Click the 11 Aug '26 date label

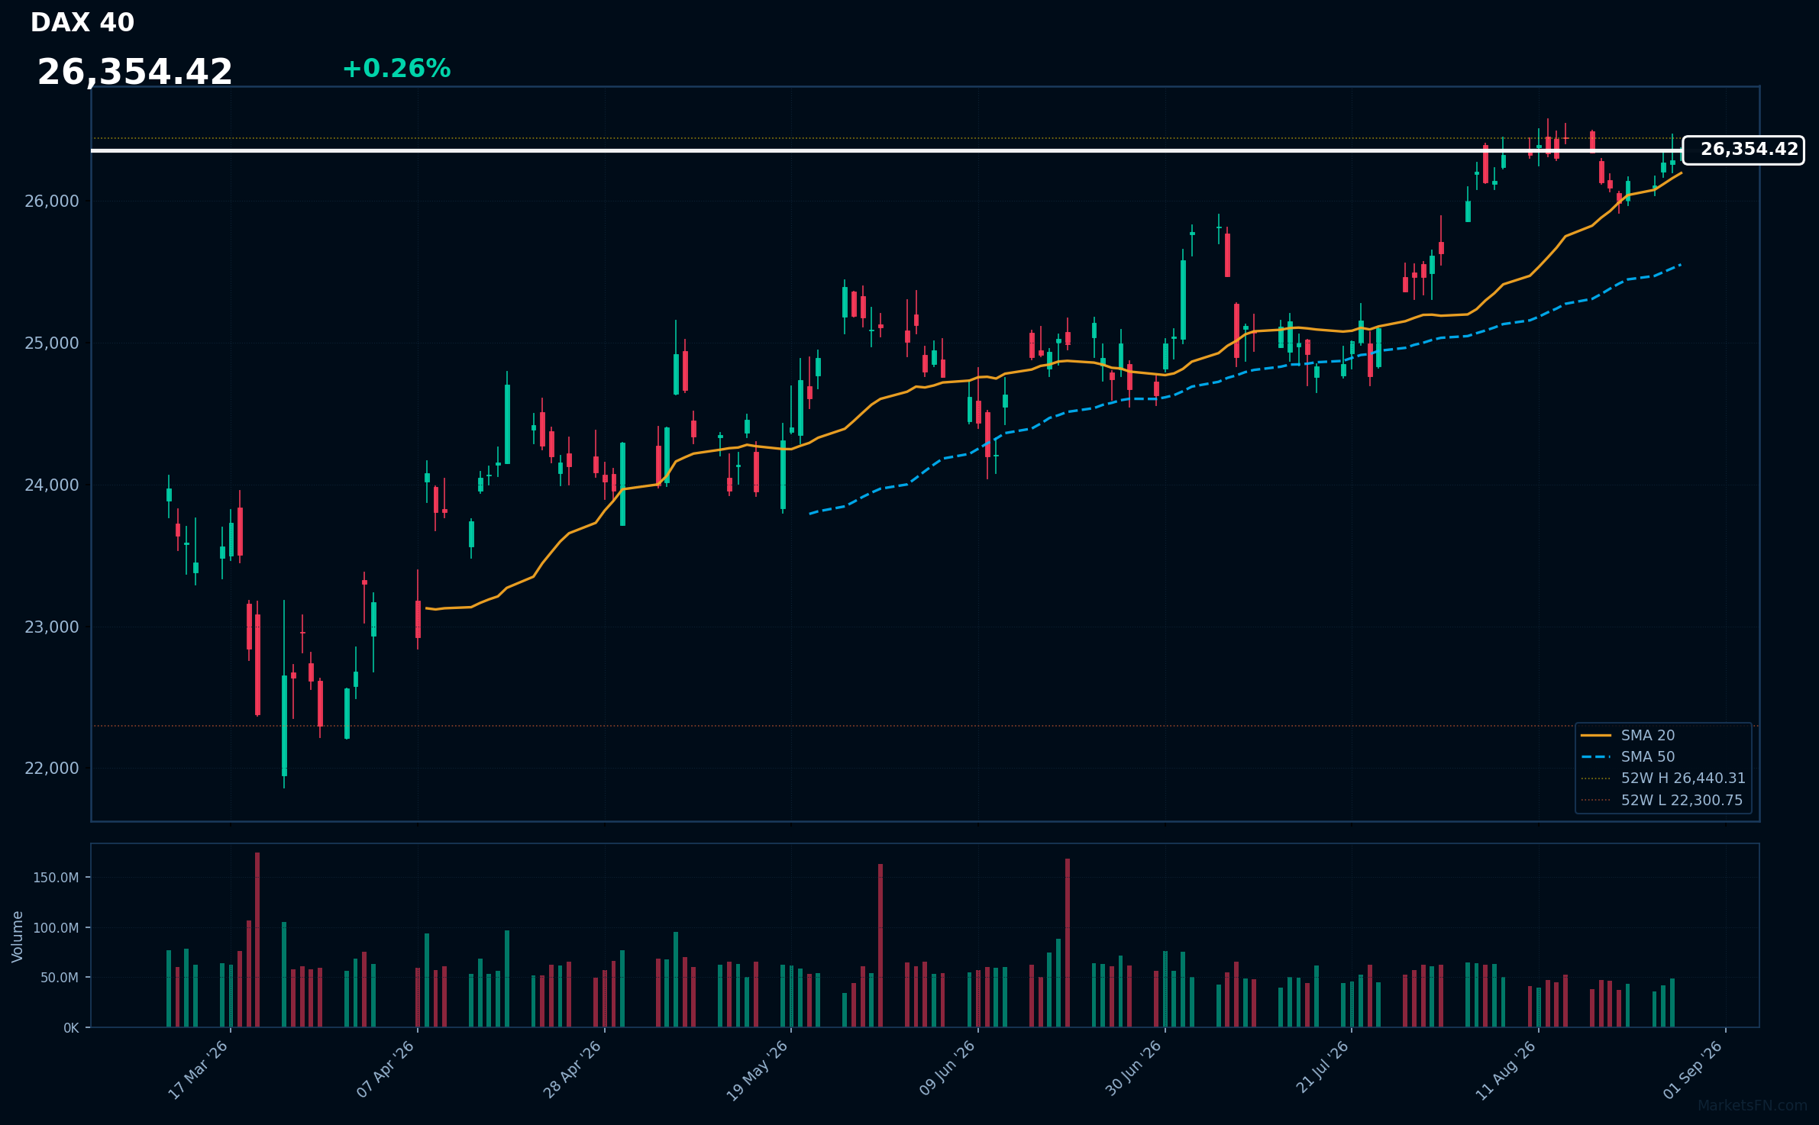[1505, 1070]
